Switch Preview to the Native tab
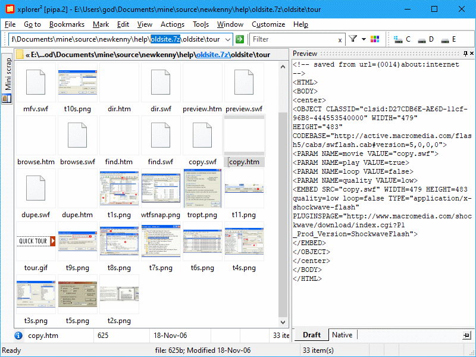The height and width of the screenshot is (357, 476). (342, 335)
